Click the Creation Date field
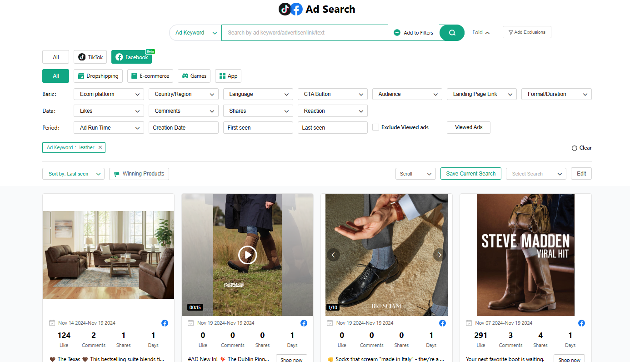This screenshot has height=362, width=630. tap(184, 128)
